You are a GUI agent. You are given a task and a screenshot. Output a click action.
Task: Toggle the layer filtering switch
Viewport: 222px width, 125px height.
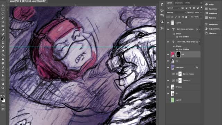(x=201, y=8)
